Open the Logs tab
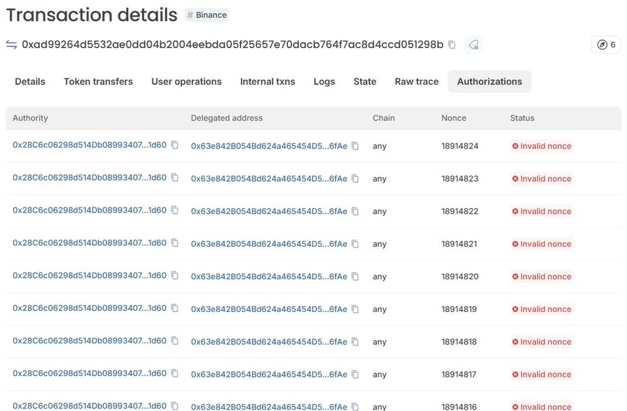 click(x=324, y=82)
